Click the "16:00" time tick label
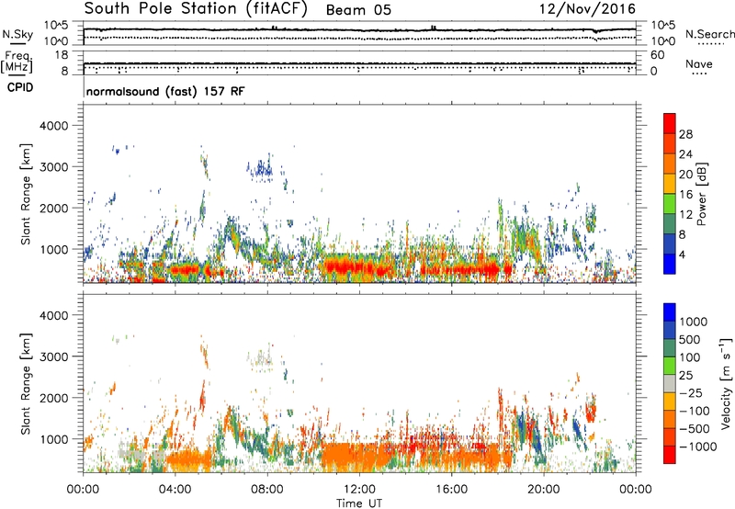Screen dimensions: 735x509 [451, 490]
